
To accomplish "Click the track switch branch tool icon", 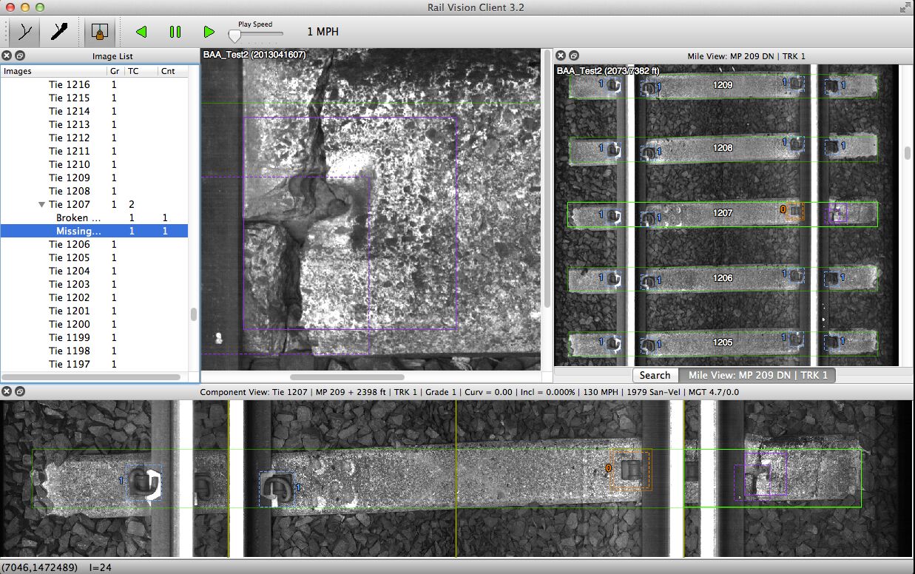I will (x=27, y=32).
